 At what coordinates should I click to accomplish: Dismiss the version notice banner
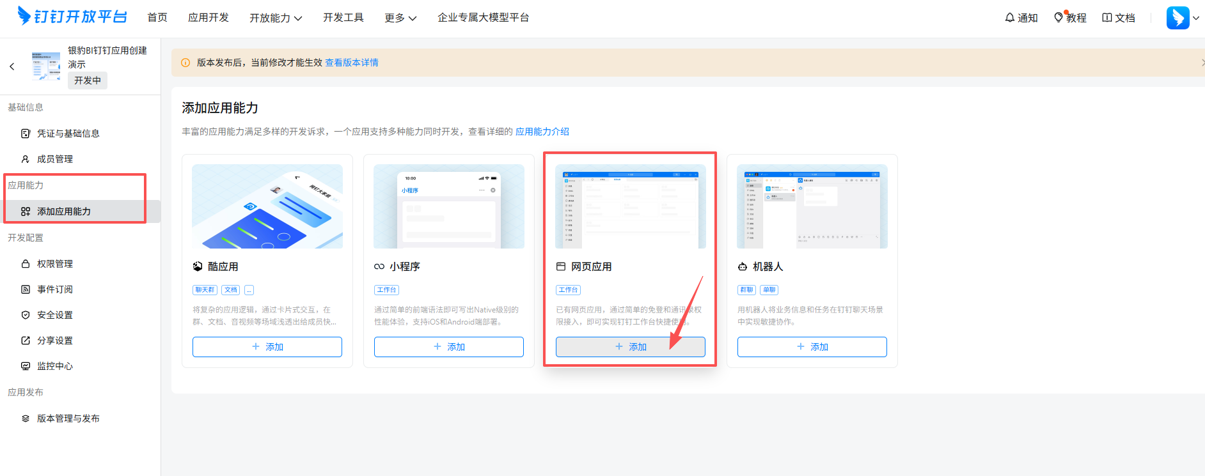(x=1202, y=63)
